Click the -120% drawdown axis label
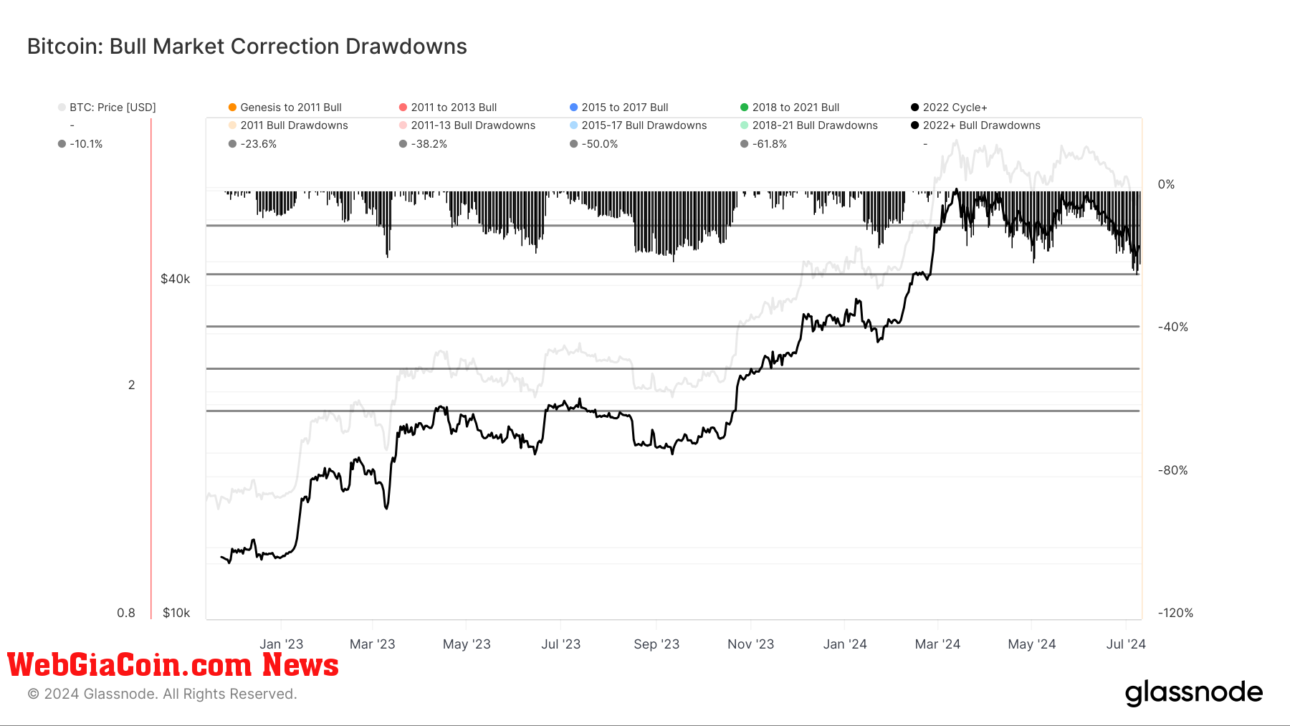This screenshot has height=726, width=1290. (x=1175, y=613)
